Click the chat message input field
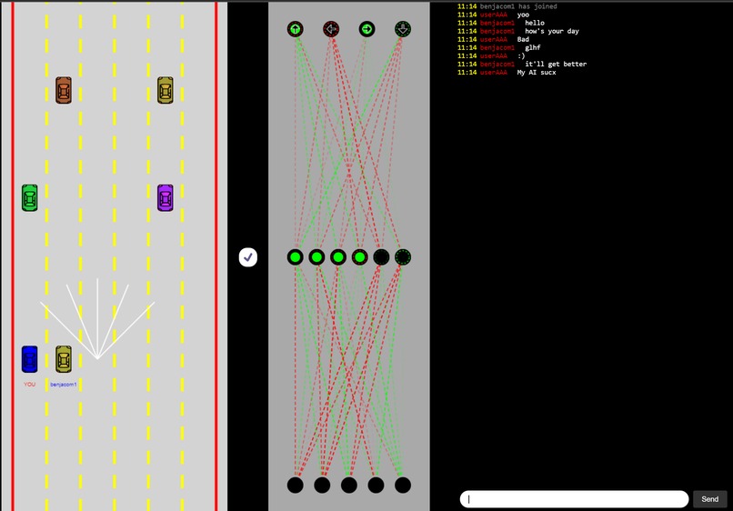The width and height of the screenshot is (733, 511). tap(574, 499)
